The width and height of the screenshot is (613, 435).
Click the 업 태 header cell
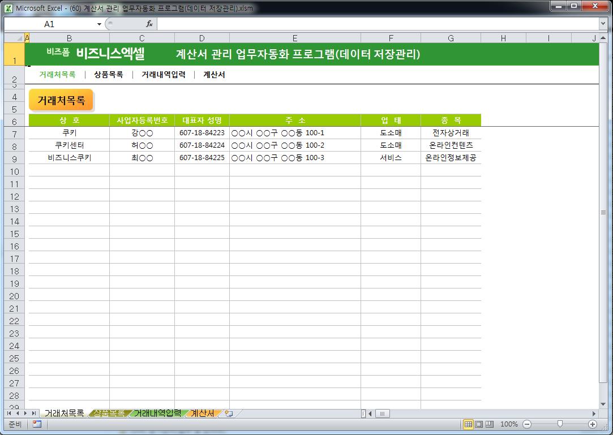tap(391, 120)
